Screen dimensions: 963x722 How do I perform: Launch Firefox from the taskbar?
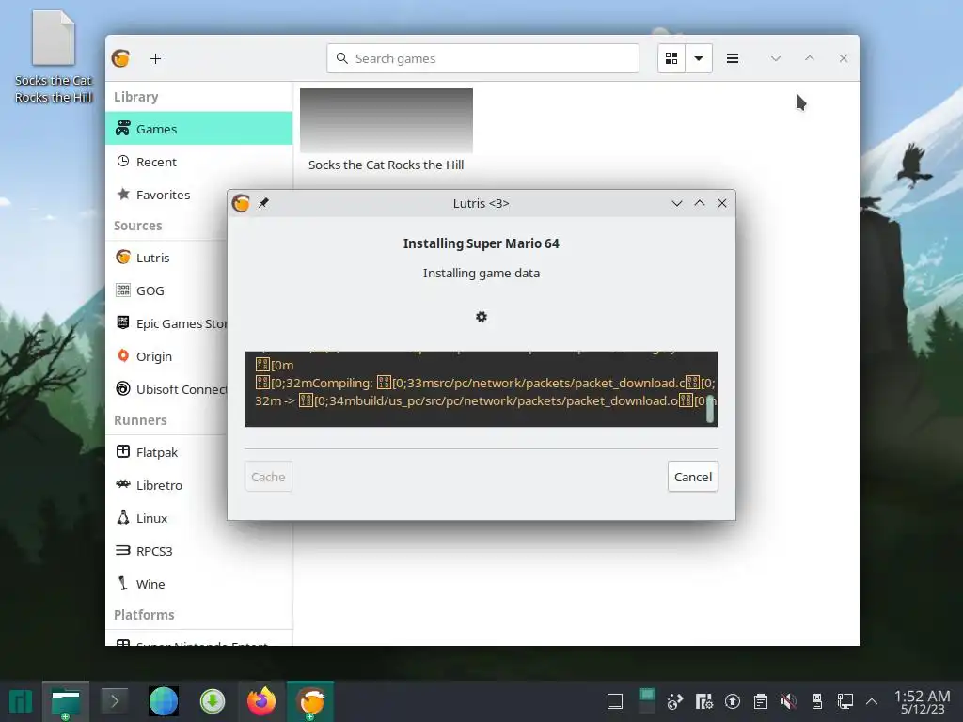261,701
